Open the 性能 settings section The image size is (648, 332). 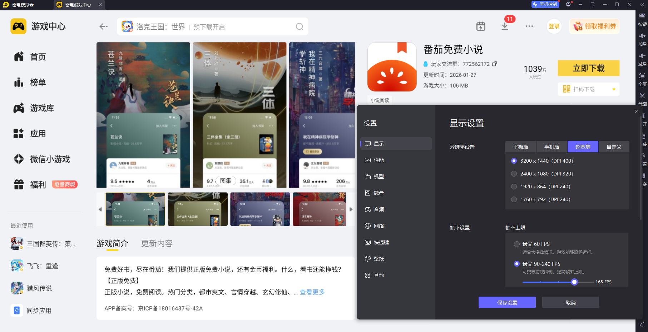tap(379, 160)
